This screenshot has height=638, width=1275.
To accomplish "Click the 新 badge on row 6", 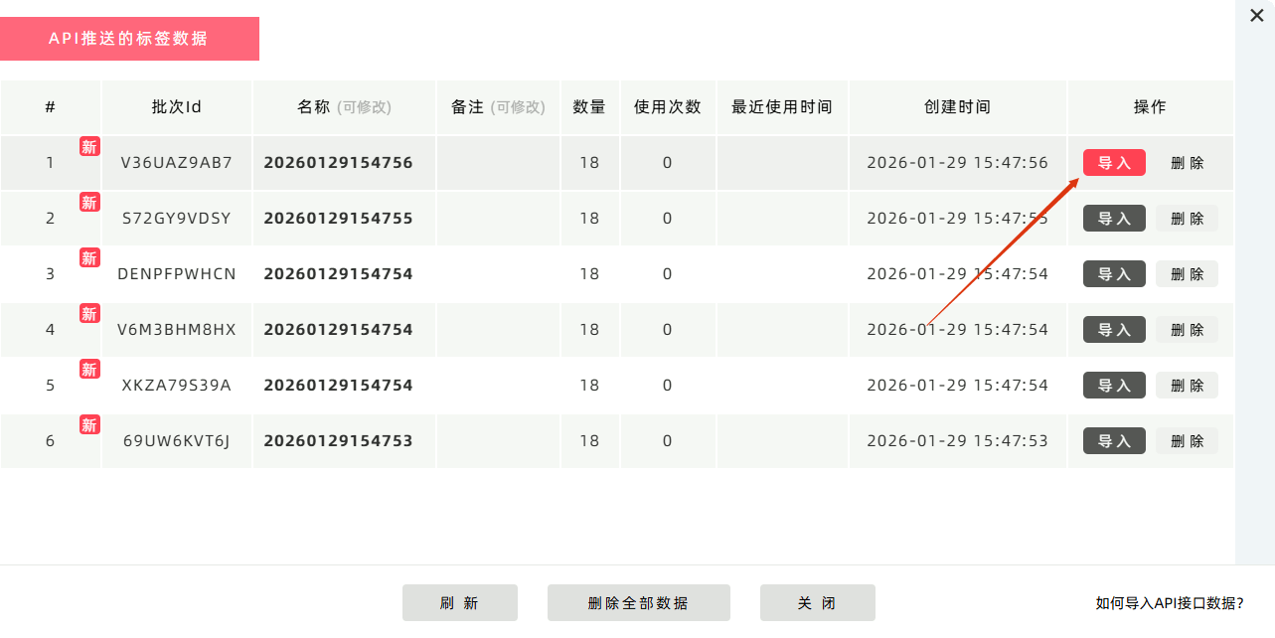I will pos(89,425).
